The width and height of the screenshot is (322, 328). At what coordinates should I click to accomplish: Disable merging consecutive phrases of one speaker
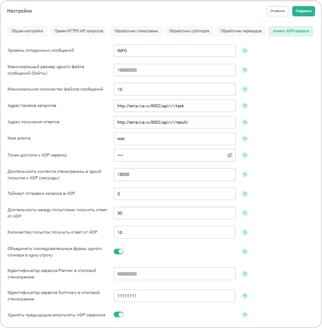[x=118, y=252]
